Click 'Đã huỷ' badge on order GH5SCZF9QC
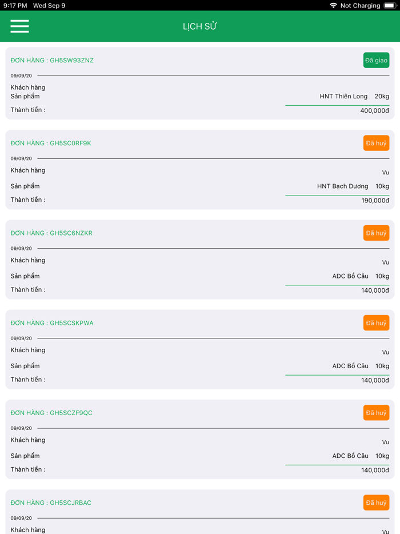This screenshot has height=534, width=400. click(x=376, y=412)
